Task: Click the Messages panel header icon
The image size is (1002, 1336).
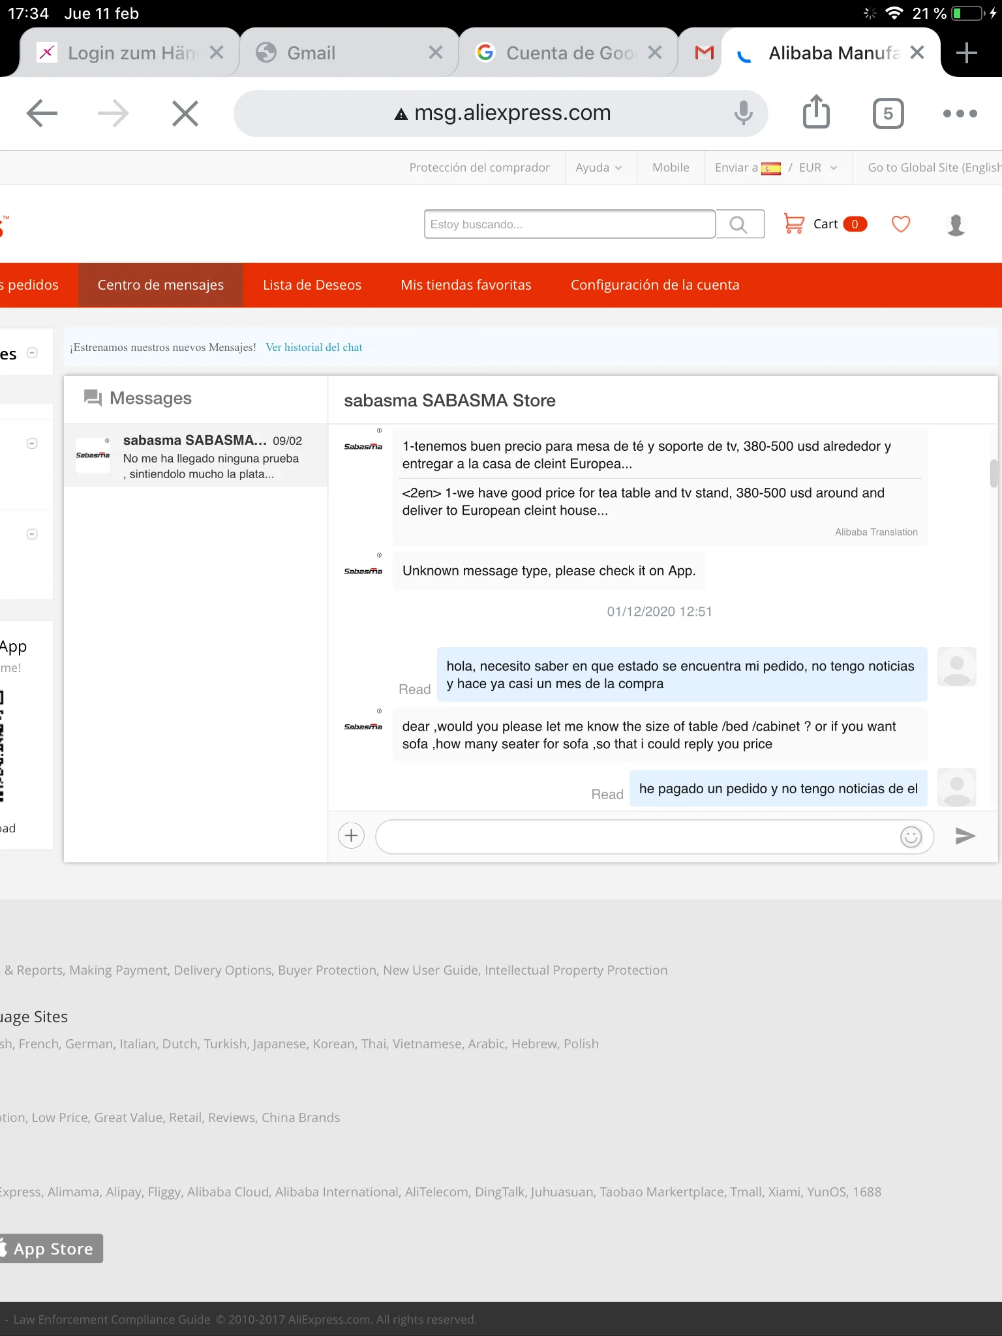Action: coord(93,398)
